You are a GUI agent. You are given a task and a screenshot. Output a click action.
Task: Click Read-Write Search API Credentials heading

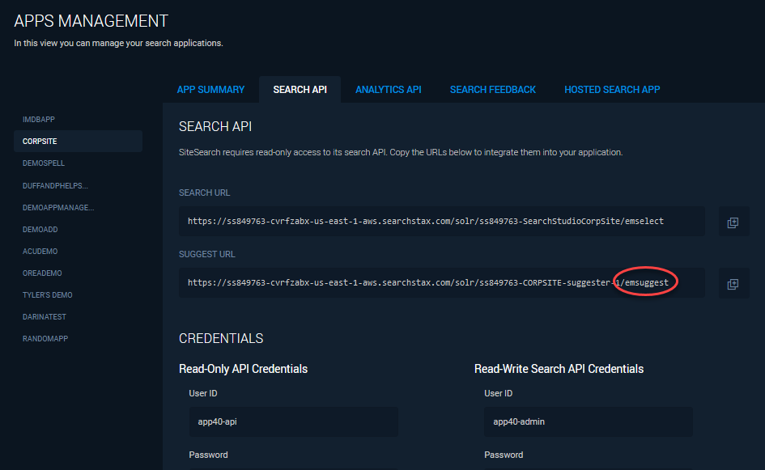pyautogui.click(x=559, y=369)
